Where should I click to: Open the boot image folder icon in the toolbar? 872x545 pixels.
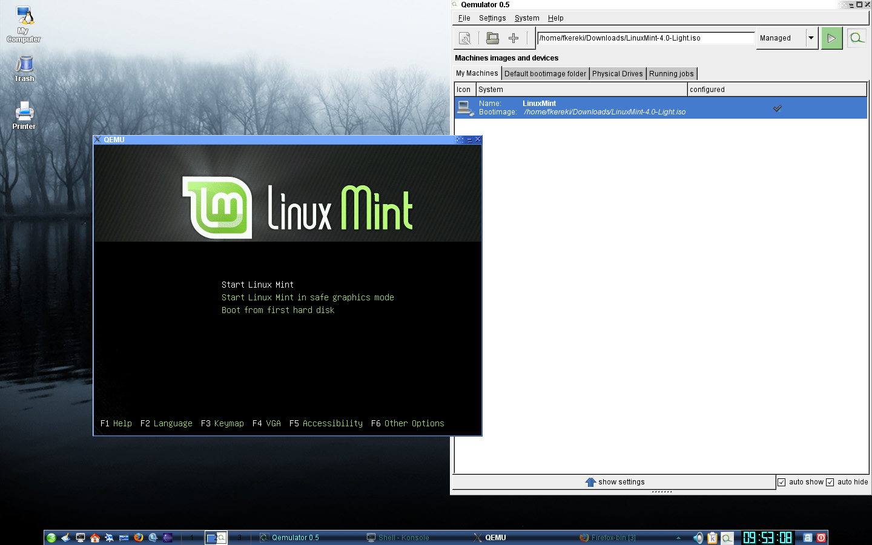pos(492,38)
